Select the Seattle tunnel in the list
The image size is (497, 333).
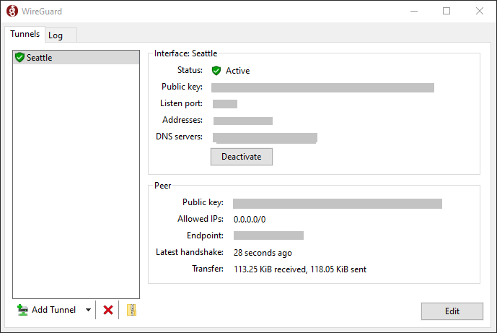76,58
